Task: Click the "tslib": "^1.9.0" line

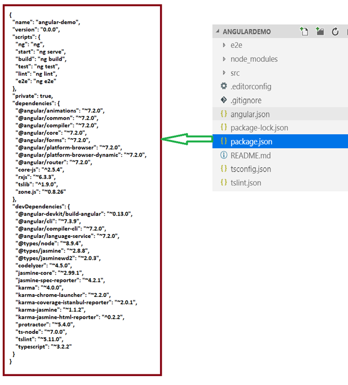Action: click(x=37, y=184)
